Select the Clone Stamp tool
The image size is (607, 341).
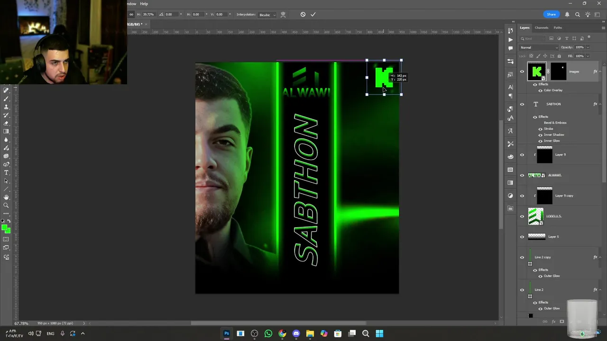point(6,107)
